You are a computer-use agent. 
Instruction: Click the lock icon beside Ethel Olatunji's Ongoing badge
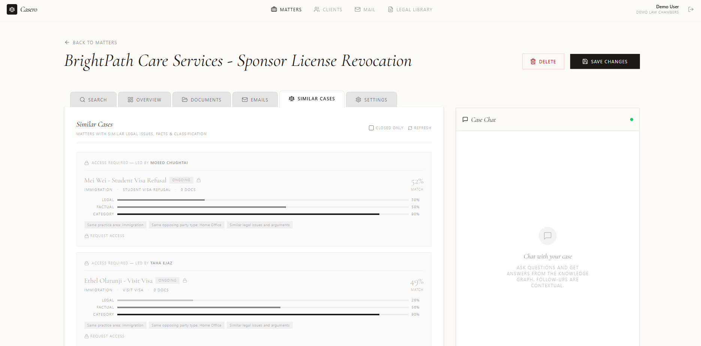[x=185, y=280]
